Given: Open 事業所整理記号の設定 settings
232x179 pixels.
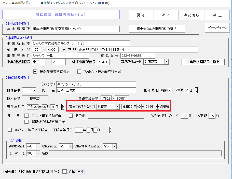Looking at the screenshot, I should (x=203, y=62).
